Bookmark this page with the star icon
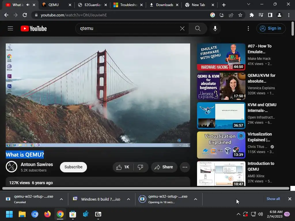 (x=240, y=15)
